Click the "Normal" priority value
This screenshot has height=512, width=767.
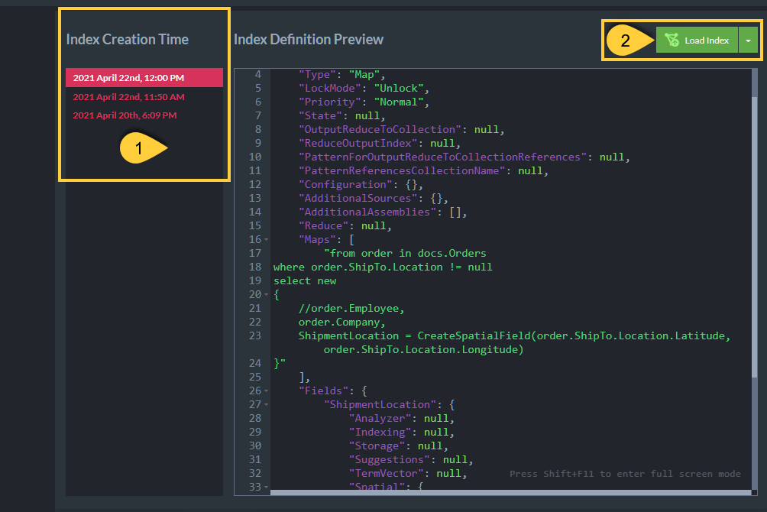(x=399, y=102)
